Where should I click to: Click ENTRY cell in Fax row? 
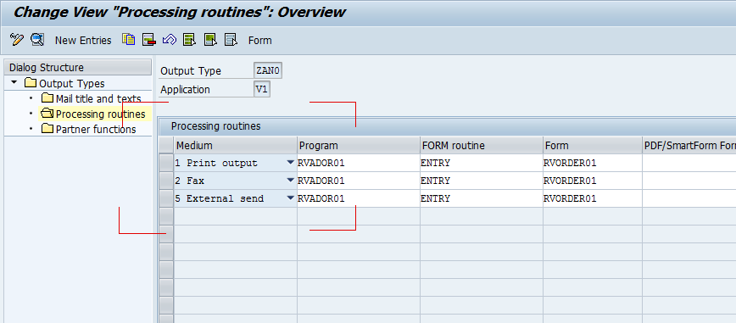pyautogui.click(x=482, y=181)
